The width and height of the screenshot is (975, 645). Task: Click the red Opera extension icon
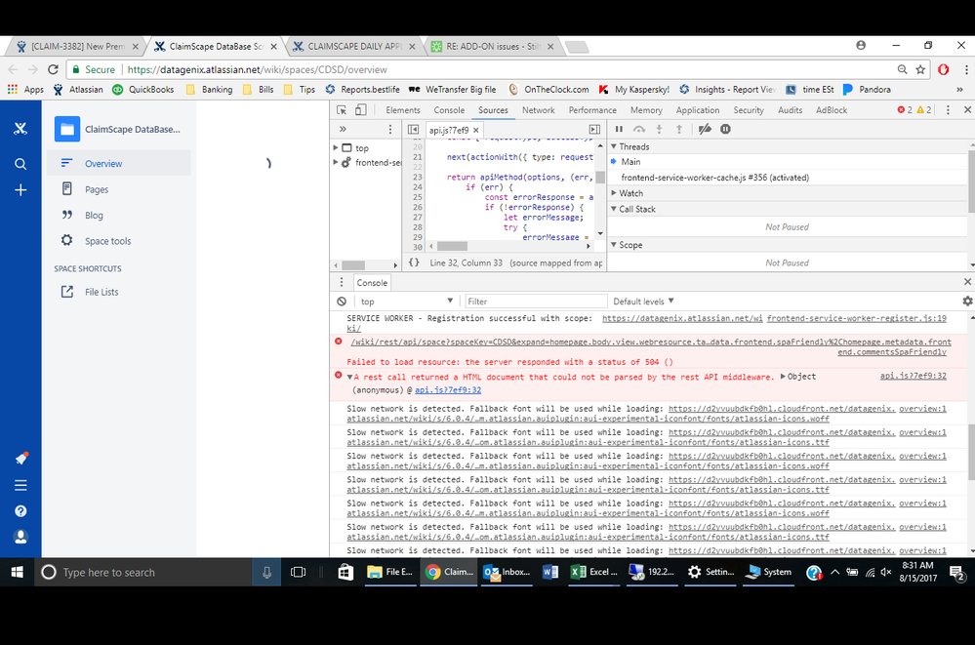[944, 69]
